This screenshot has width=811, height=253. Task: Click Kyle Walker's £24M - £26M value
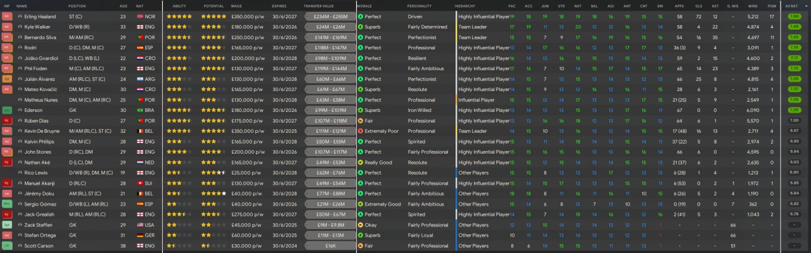click(x=330, y=27)
